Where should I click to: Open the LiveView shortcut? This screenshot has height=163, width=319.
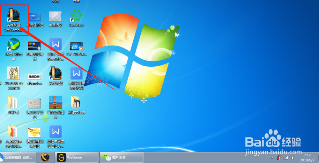click(77, 18)
